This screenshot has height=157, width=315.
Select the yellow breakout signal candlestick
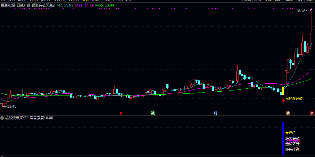pyautogui.click(x=283, y=91)
